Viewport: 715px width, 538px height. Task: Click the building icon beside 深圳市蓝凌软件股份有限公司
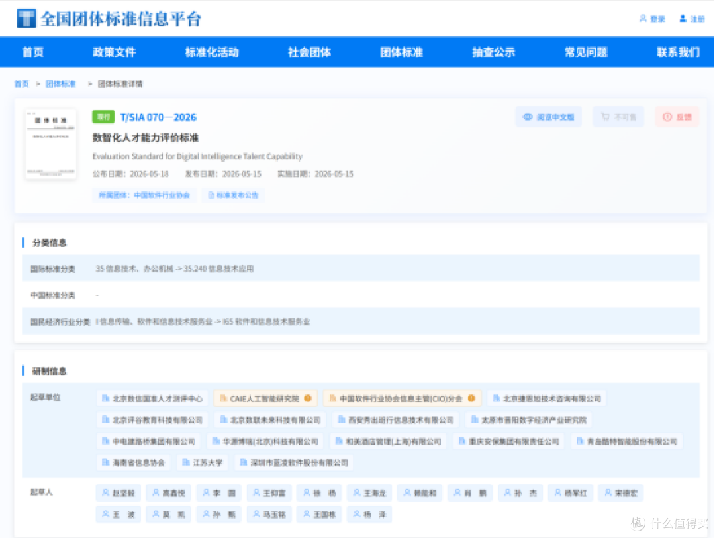(x=244, y=462)
